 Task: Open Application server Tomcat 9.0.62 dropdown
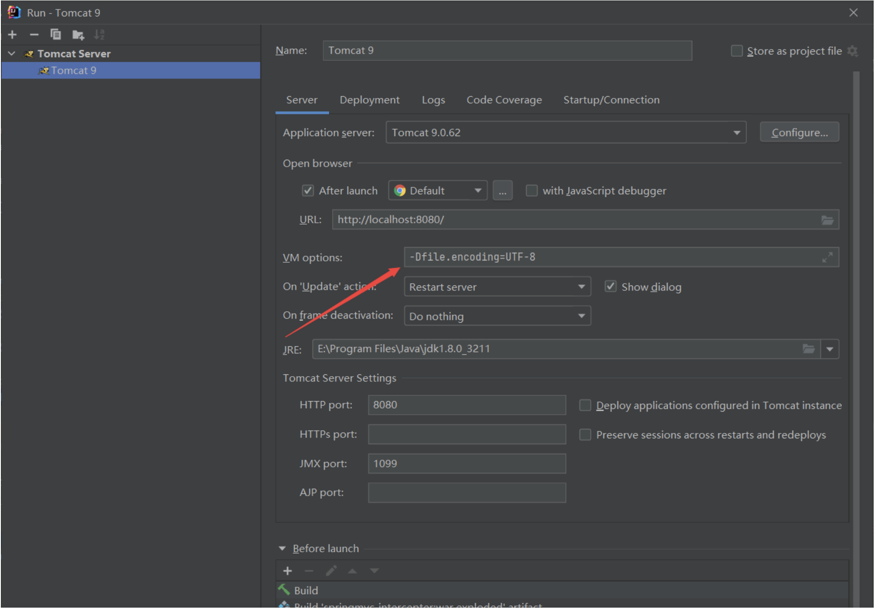point(566,133)
